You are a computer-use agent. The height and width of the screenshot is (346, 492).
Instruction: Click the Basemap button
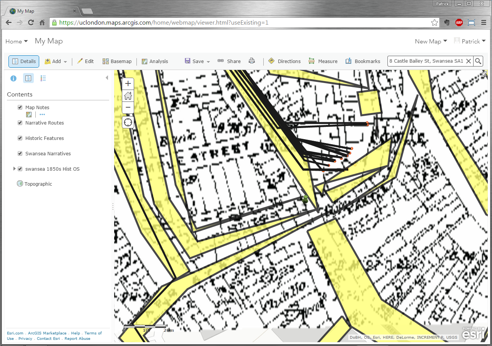point(117,62)
